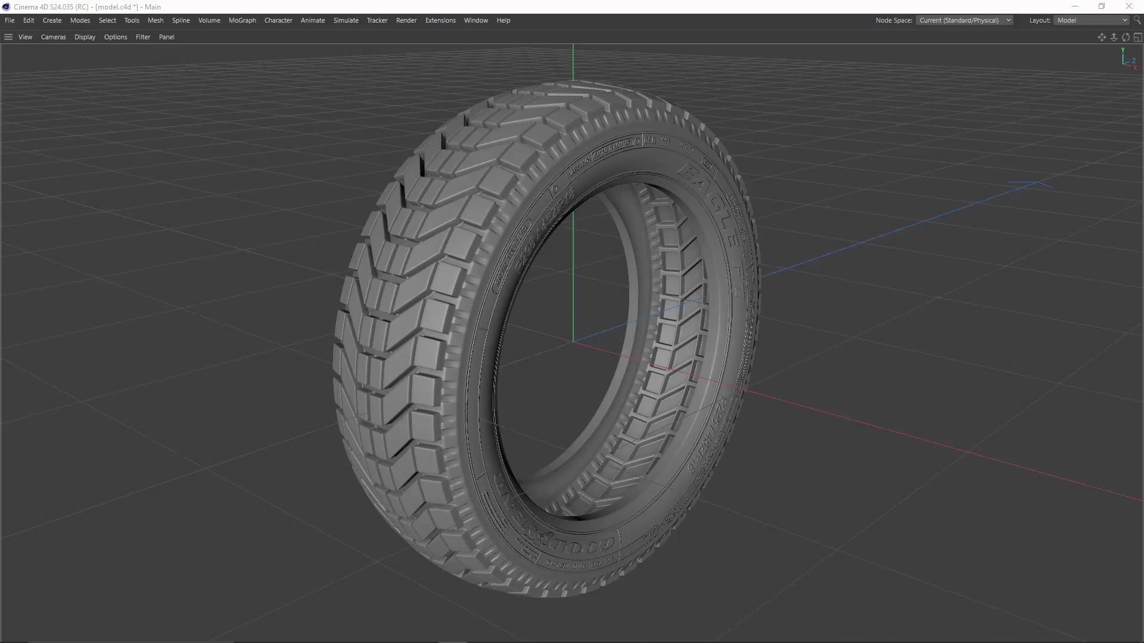Open the Render menu

[406, 20]
